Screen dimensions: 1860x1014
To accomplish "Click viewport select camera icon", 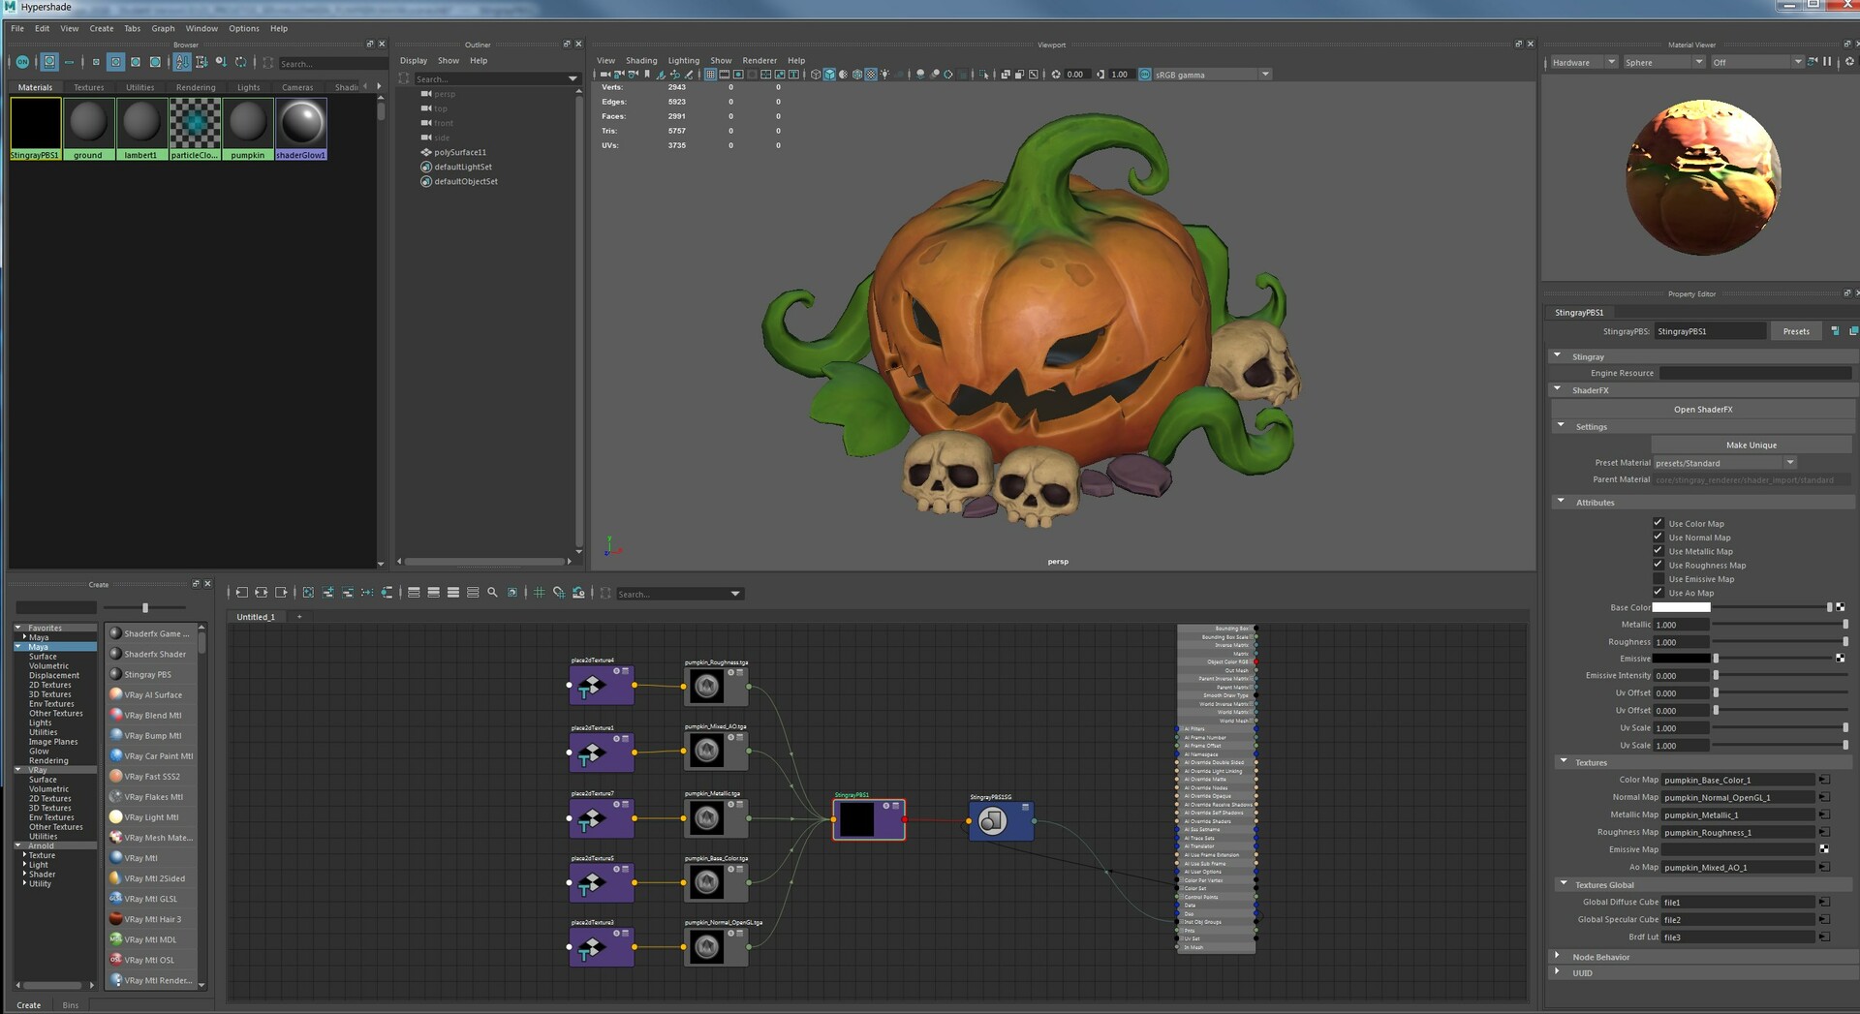I will click(x=605, y=75).
